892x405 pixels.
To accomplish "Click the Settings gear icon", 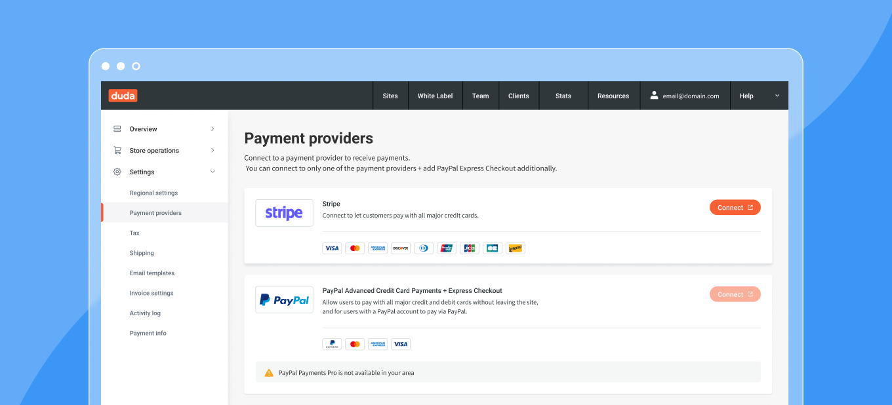I will [117, 172].
